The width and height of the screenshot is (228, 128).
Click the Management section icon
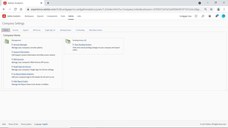tap(7, 41)
